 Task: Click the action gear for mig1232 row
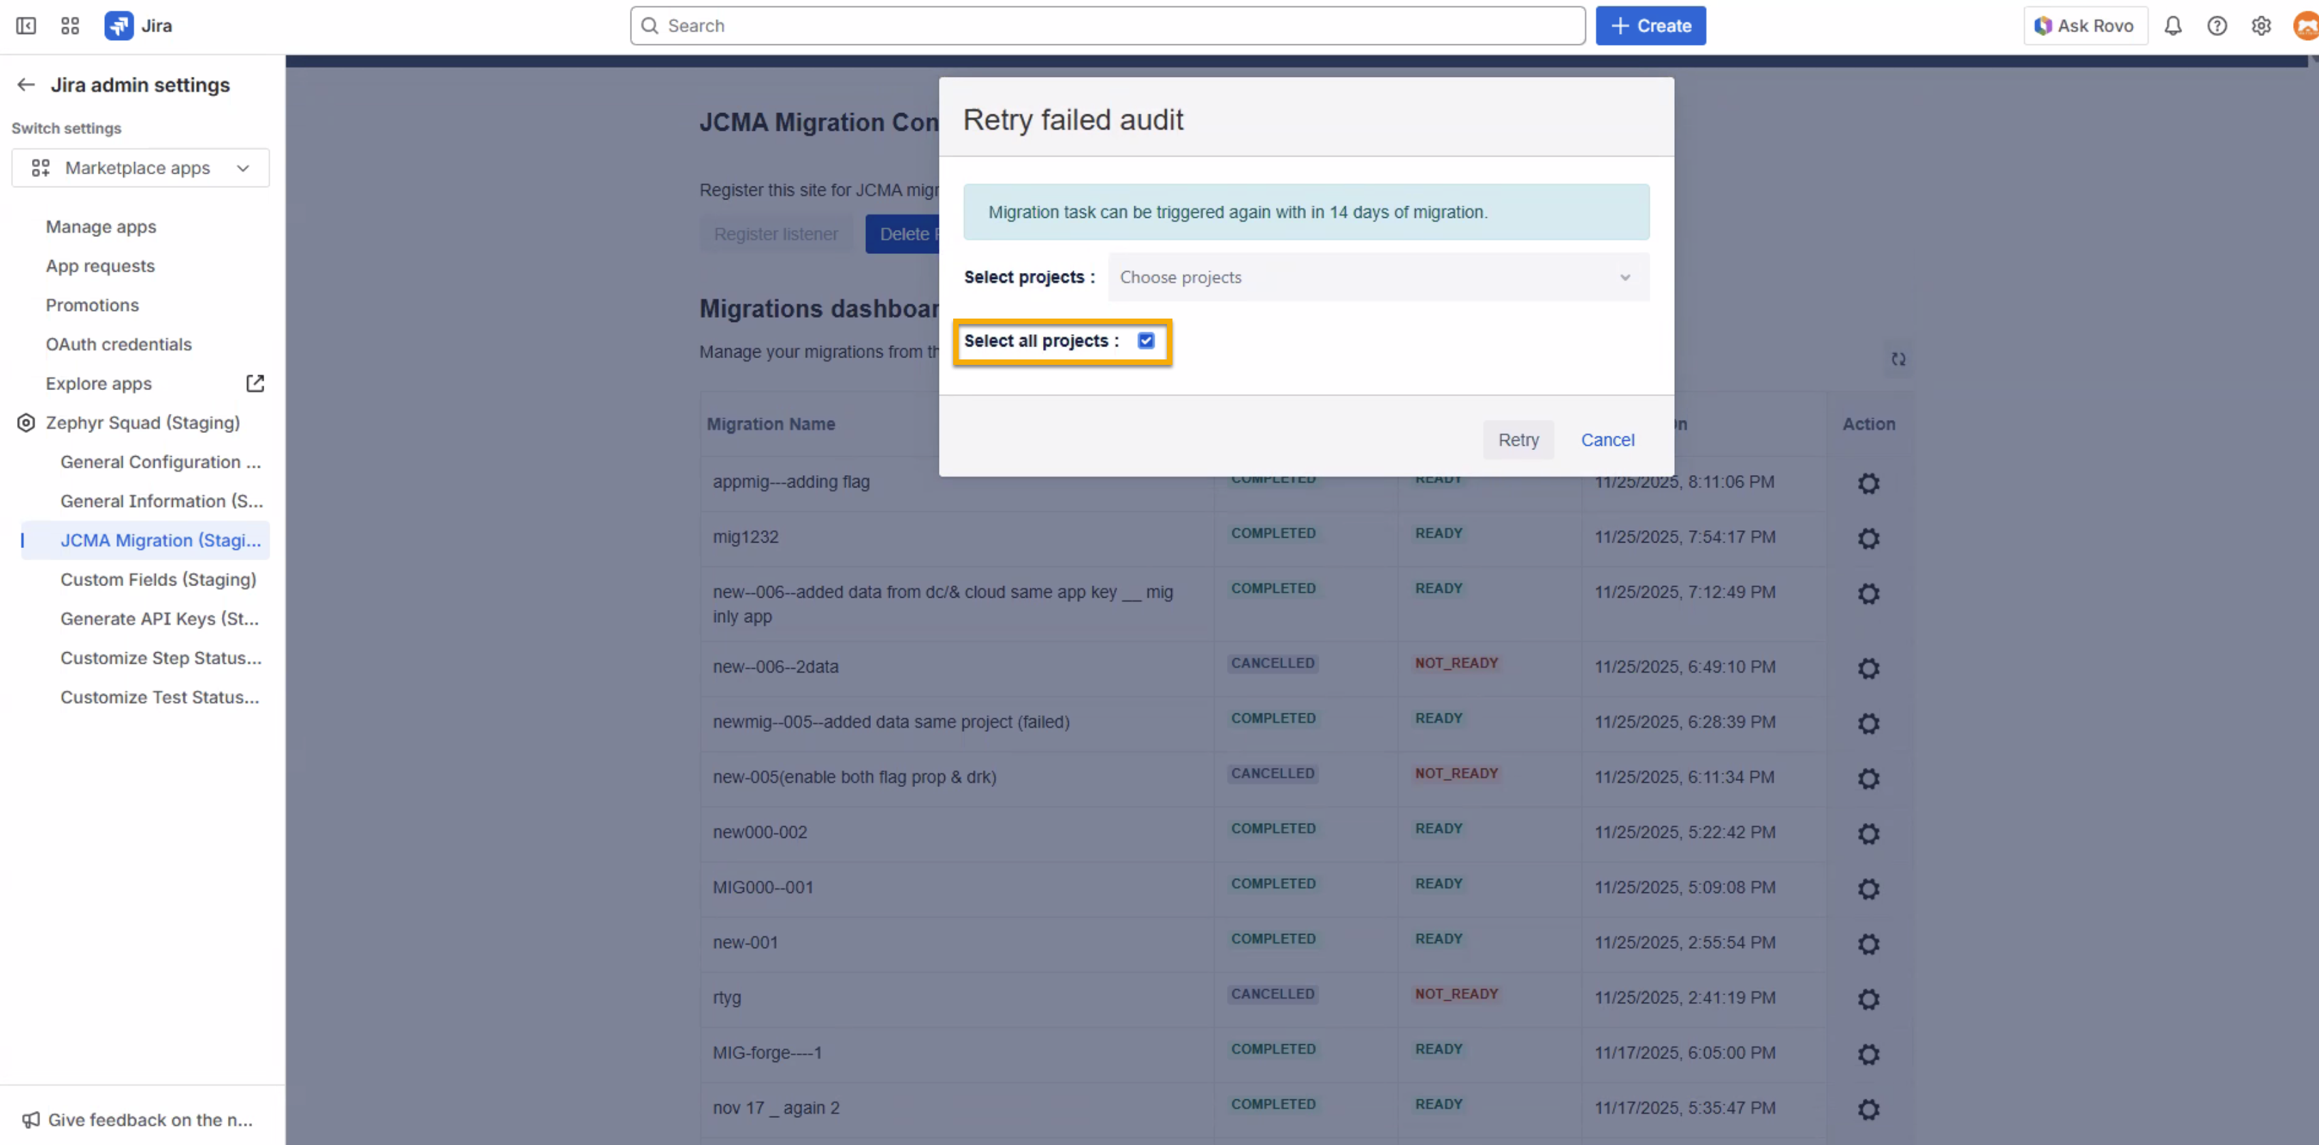(x=1868, y=538)
